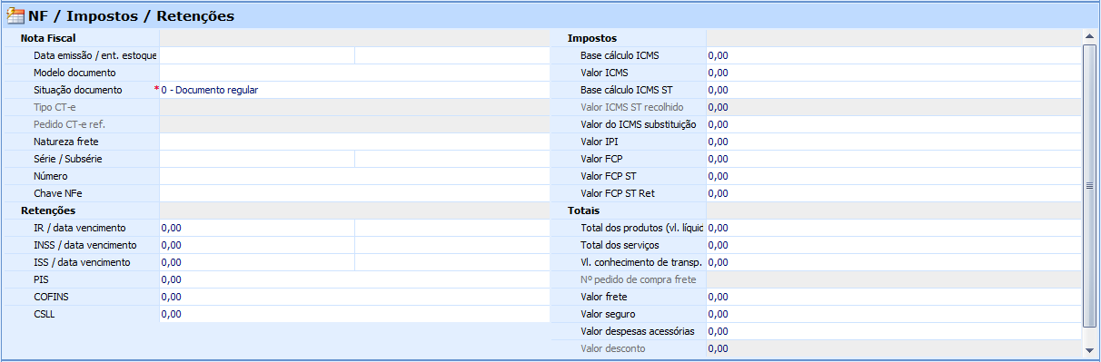Focus the Subsérie input field
Viewport: 1101px width, 362px height.
(452, 159)
